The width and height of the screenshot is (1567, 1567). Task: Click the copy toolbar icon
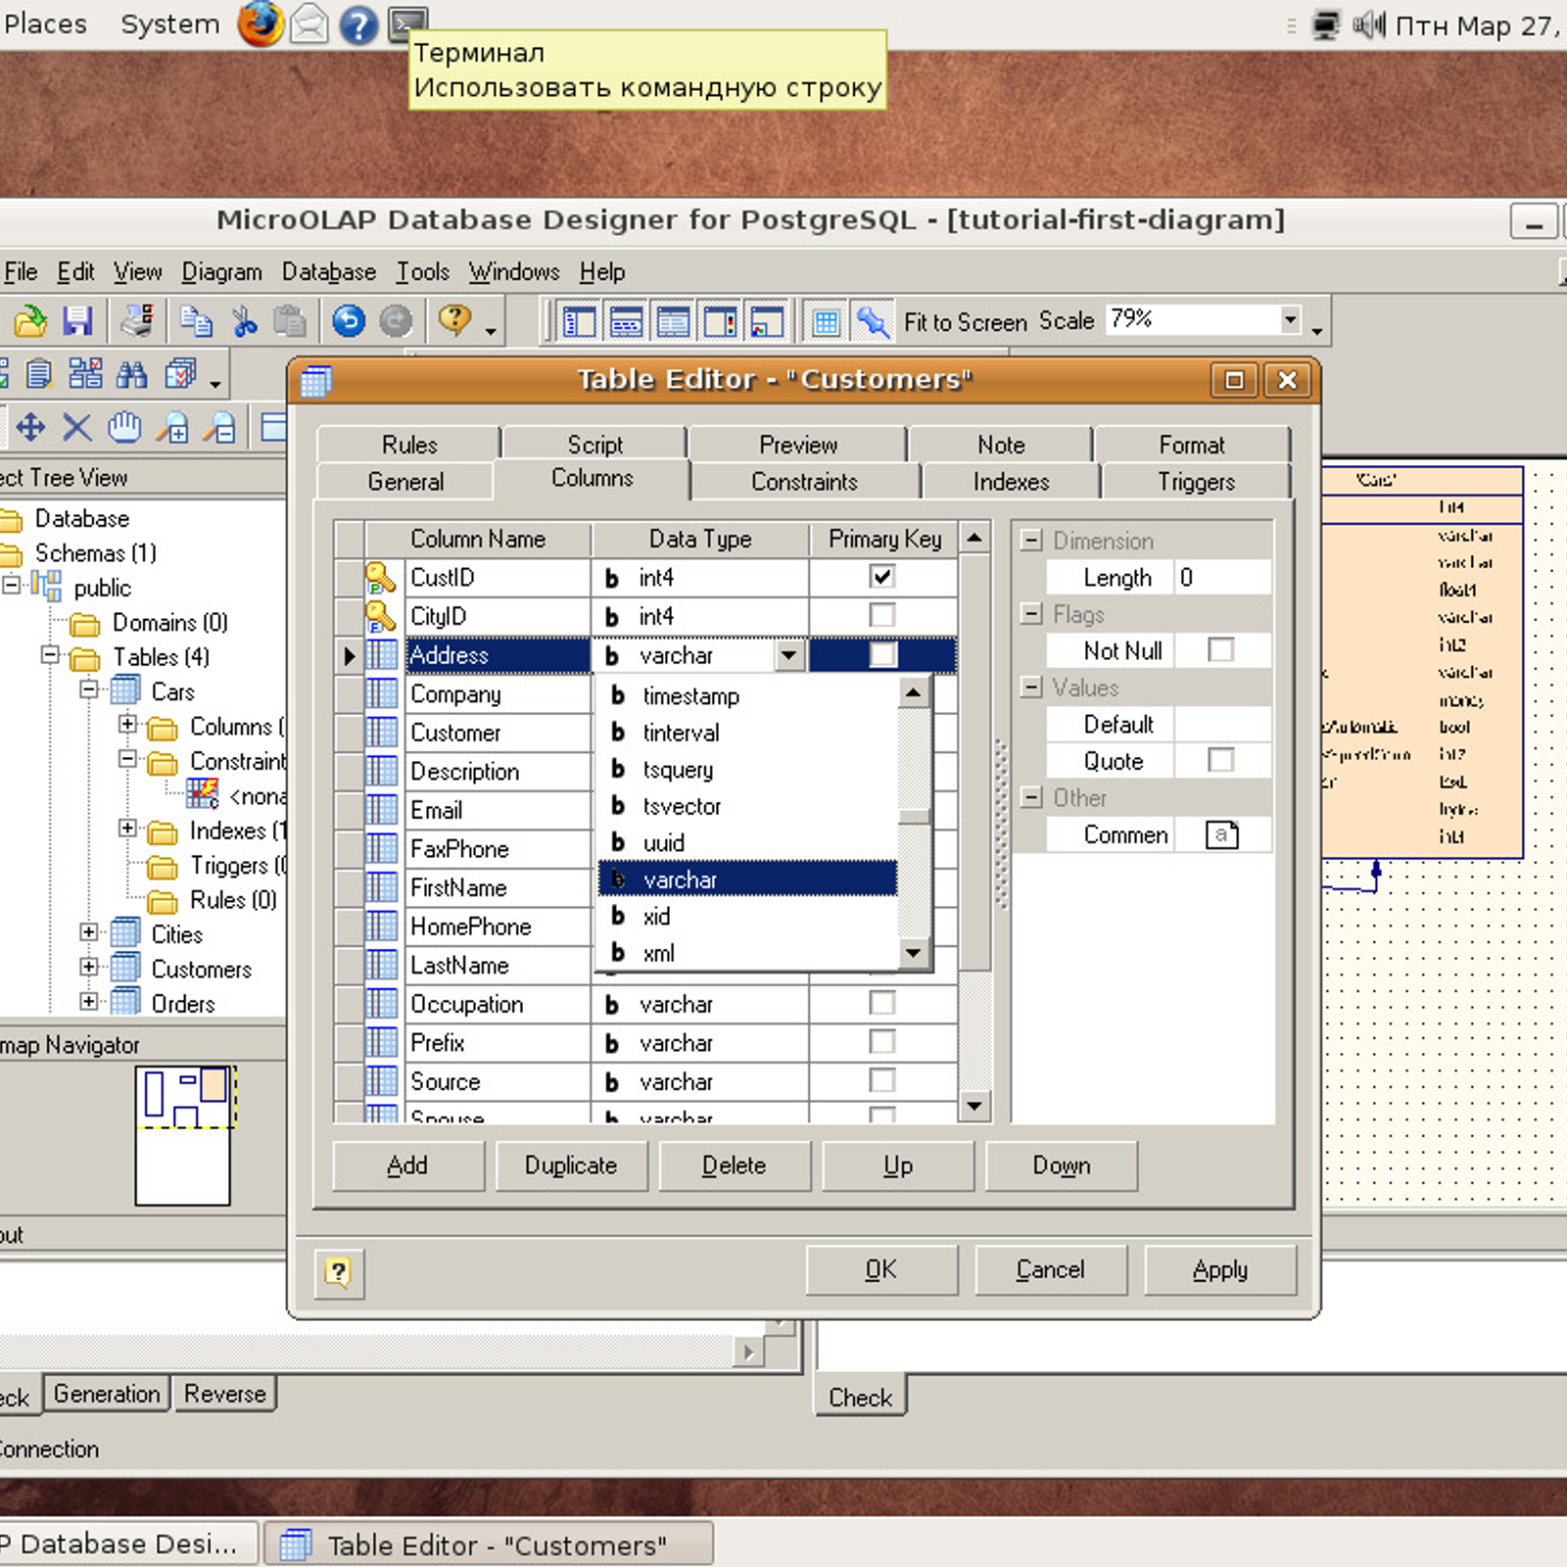click(196, 321)
